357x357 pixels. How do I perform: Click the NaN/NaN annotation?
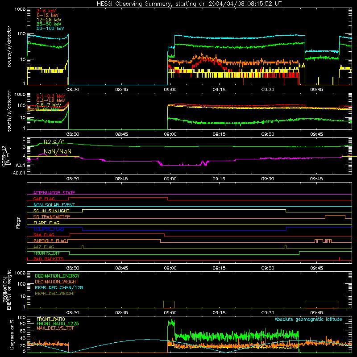click(58, 151)
